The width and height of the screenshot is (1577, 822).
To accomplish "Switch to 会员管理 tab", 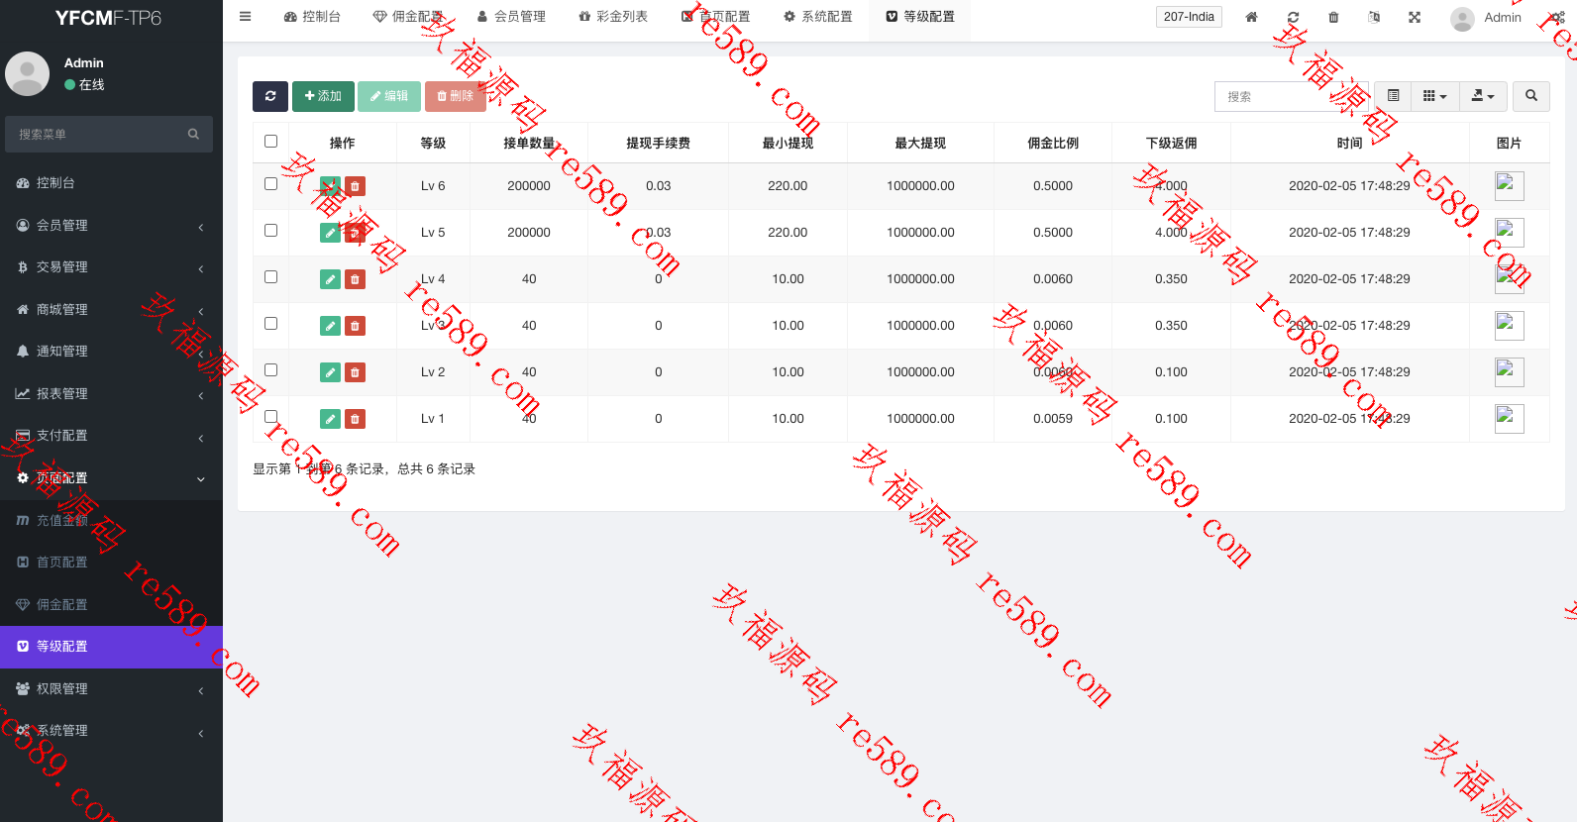I will [x=511, y=17].
